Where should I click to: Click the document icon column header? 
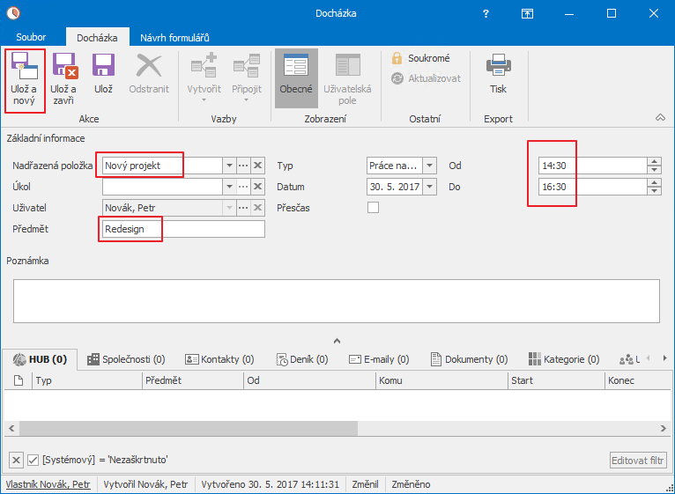pyautogui.click(x=19, y=380)
